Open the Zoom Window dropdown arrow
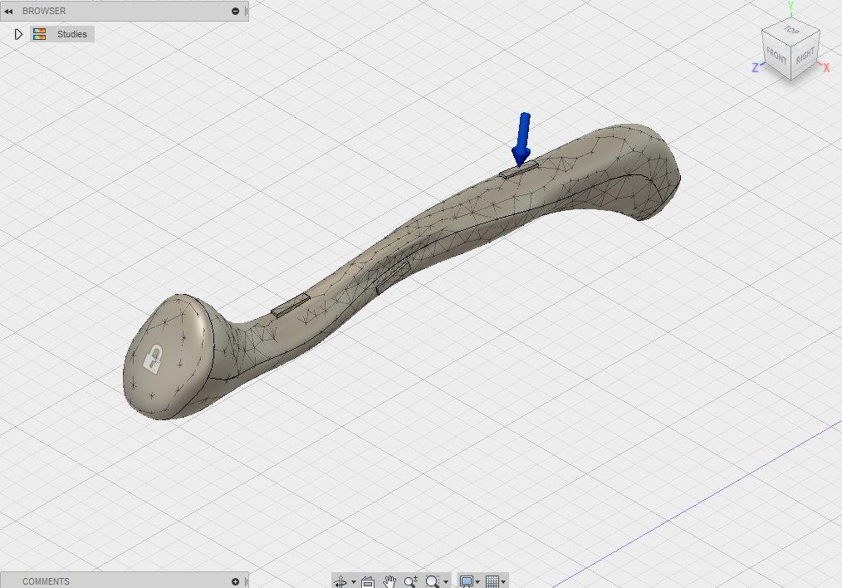Image resolution: width=842 pixels, height=588 pixels. [x=446, y=582]
